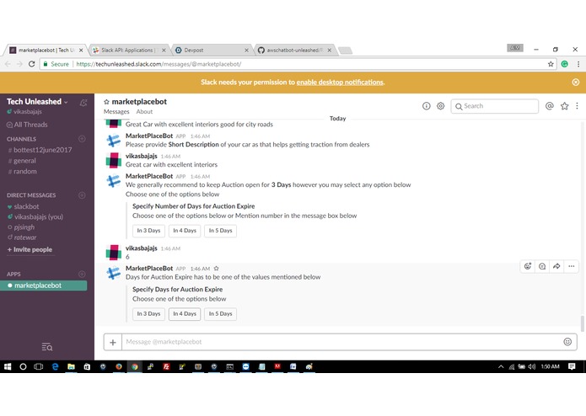This screenshot has width=586, height=416.
Task: Click Invite people link
Action: coord(30,249)
